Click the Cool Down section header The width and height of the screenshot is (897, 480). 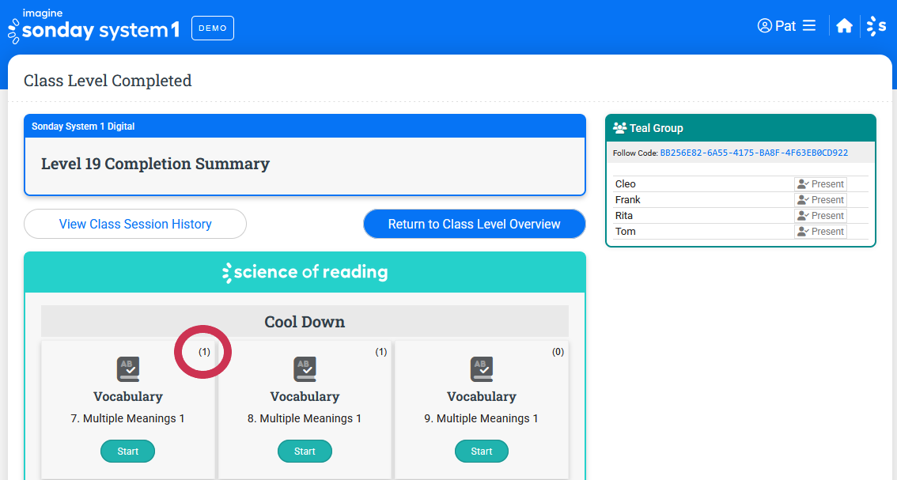point(305,322)
